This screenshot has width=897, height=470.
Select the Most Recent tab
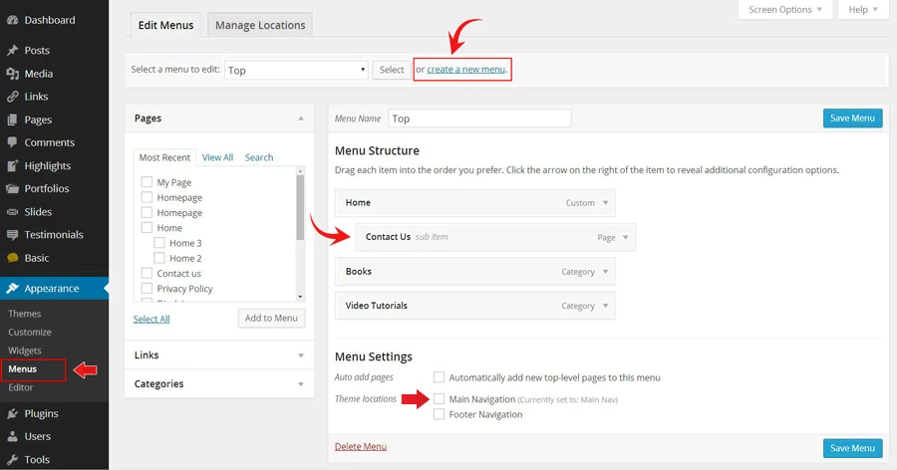click(x=164, y=157)
